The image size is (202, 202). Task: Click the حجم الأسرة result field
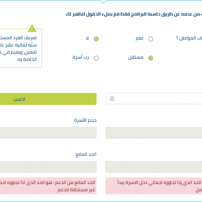coord(48,133)
